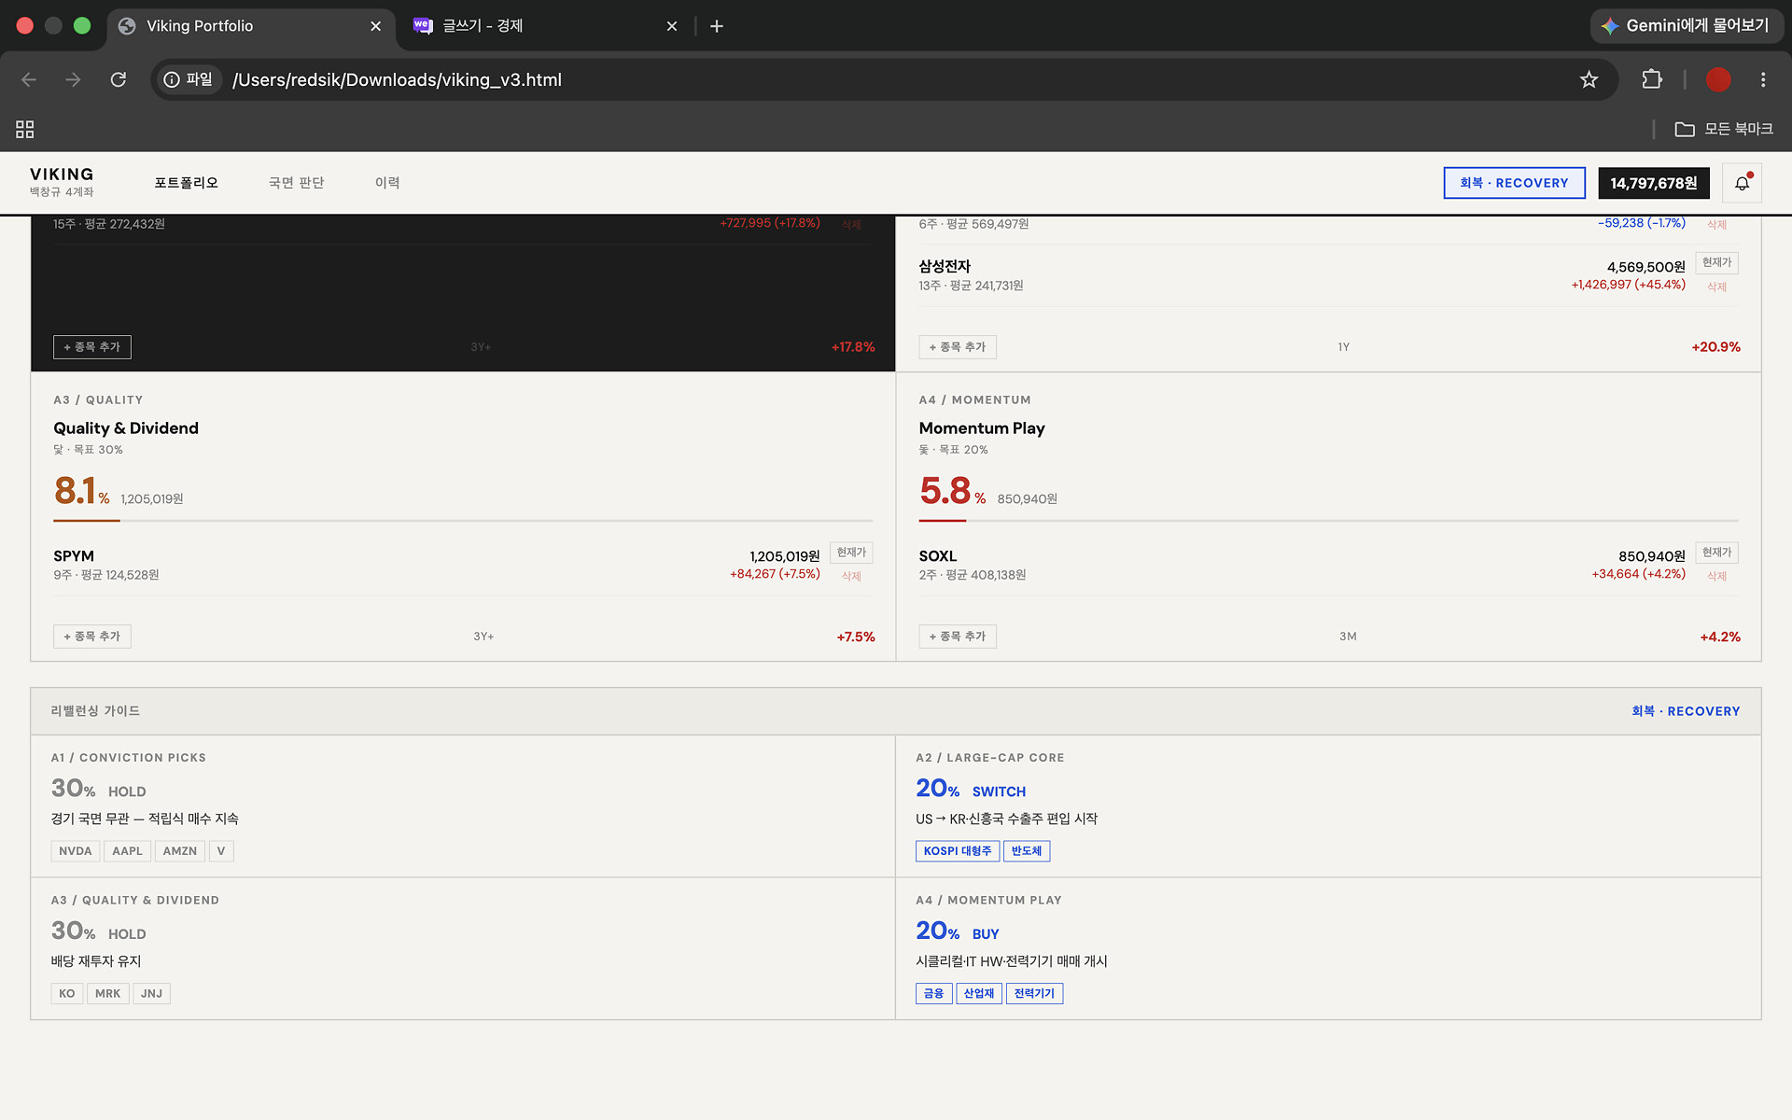
Task: Select the Viking Portfolio browser tab
Action: 252,26
